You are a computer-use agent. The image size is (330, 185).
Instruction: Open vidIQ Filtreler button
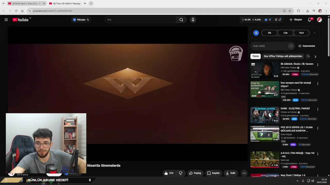pyautogui.click(x=81, y=20)
